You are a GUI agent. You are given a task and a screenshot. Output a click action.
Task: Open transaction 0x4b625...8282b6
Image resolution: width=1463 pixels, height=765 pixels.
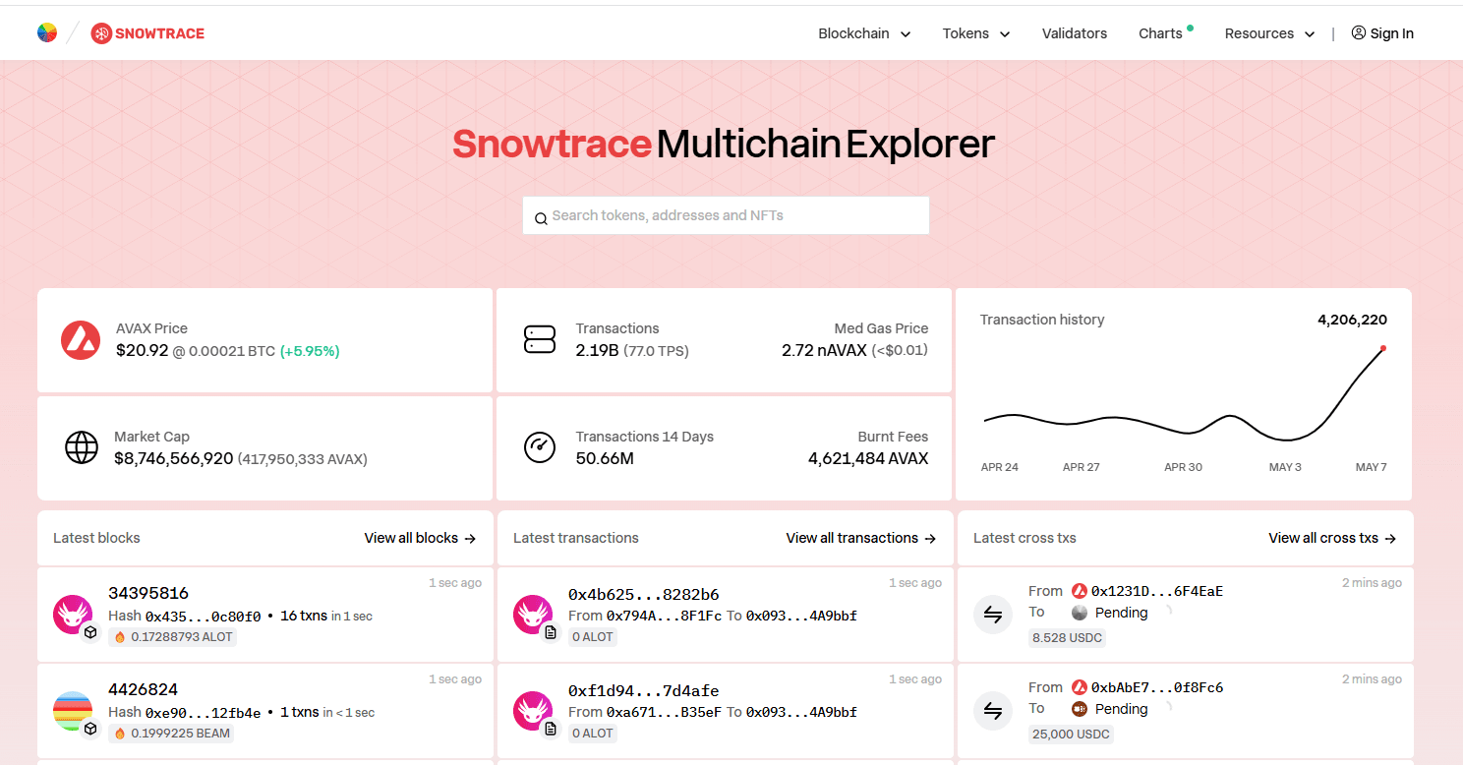coord(643,595)
